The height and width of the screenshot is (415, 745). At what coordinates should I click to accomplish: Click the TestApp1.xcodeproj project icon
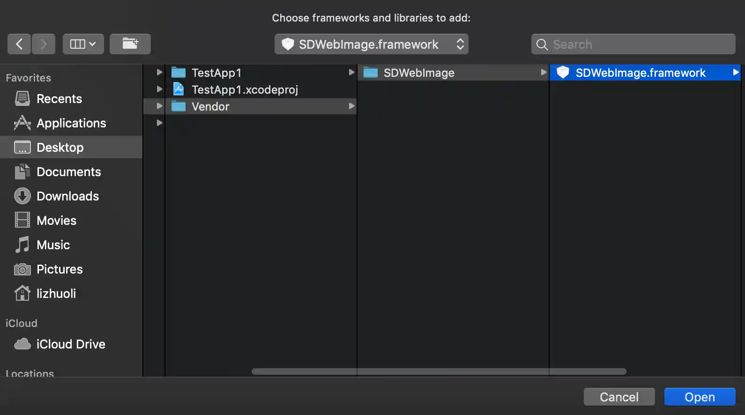(179, 89)
